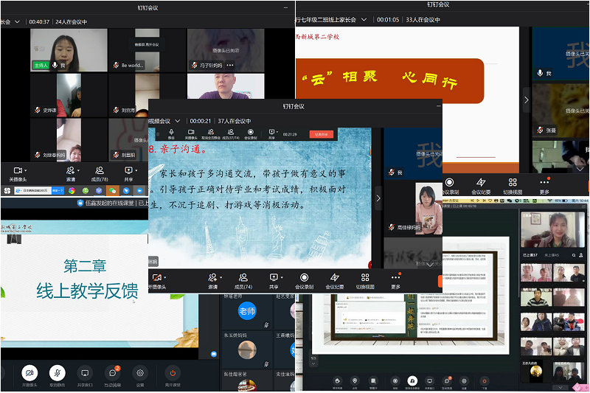
Task: Open 会议录制 in center meeting toolbar
Action: (304, 280)
